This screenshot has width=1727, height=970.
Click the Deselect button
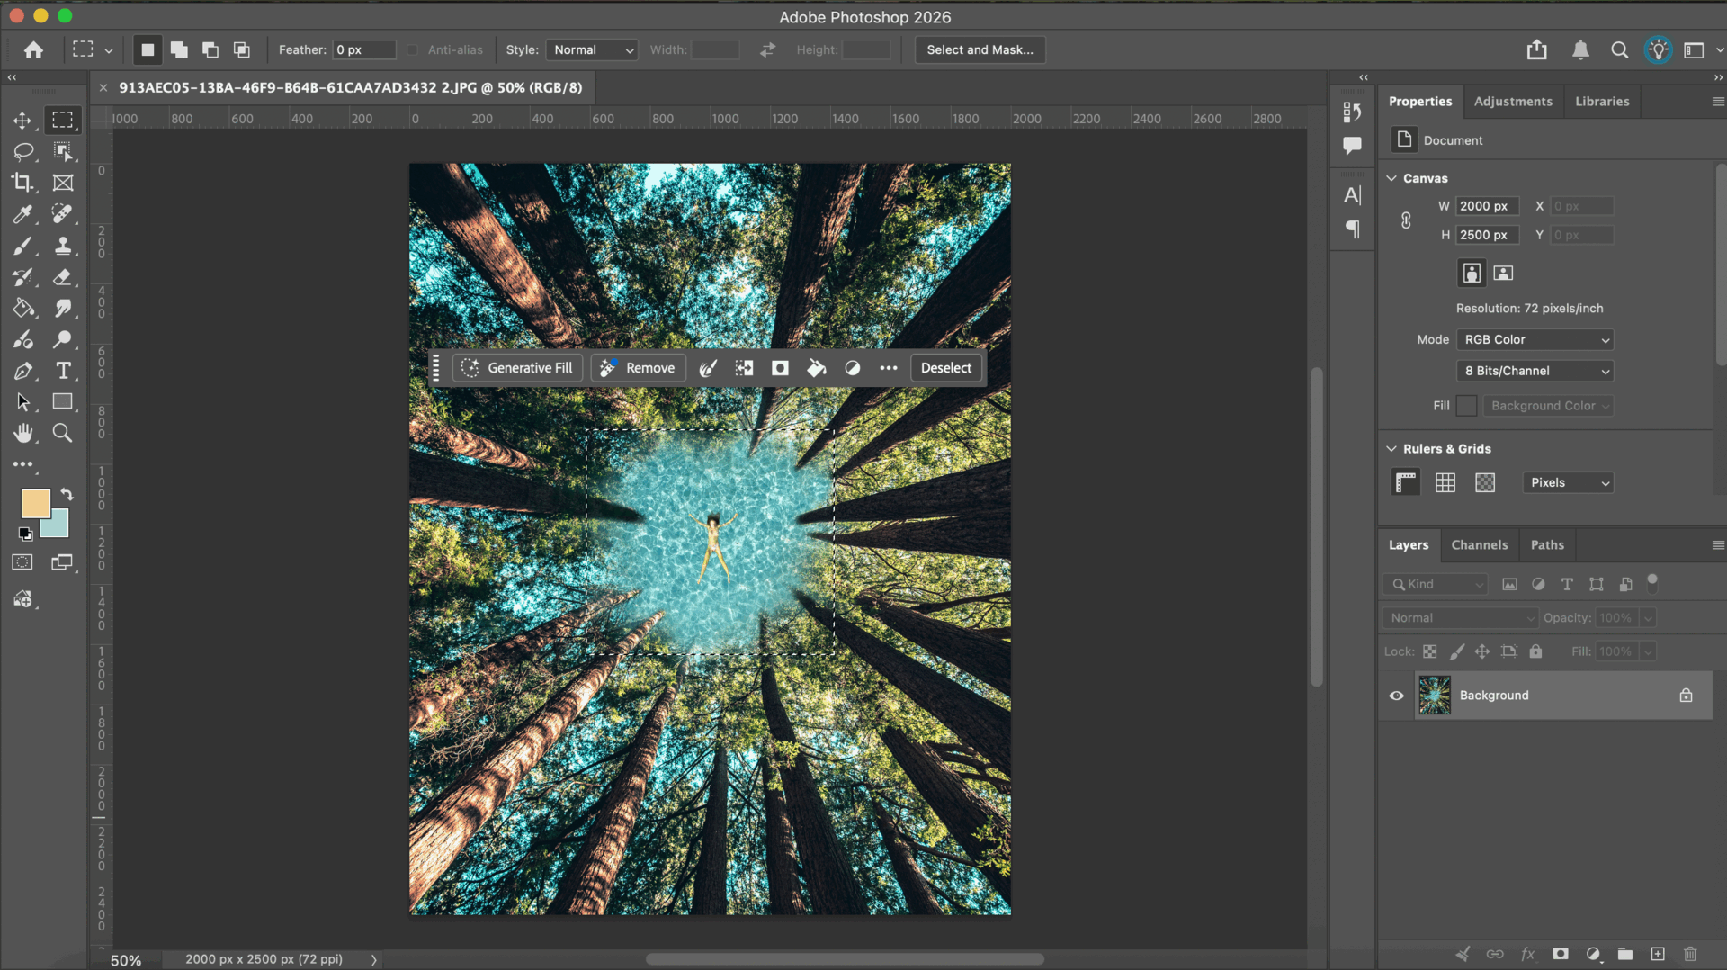click(946, 368)
